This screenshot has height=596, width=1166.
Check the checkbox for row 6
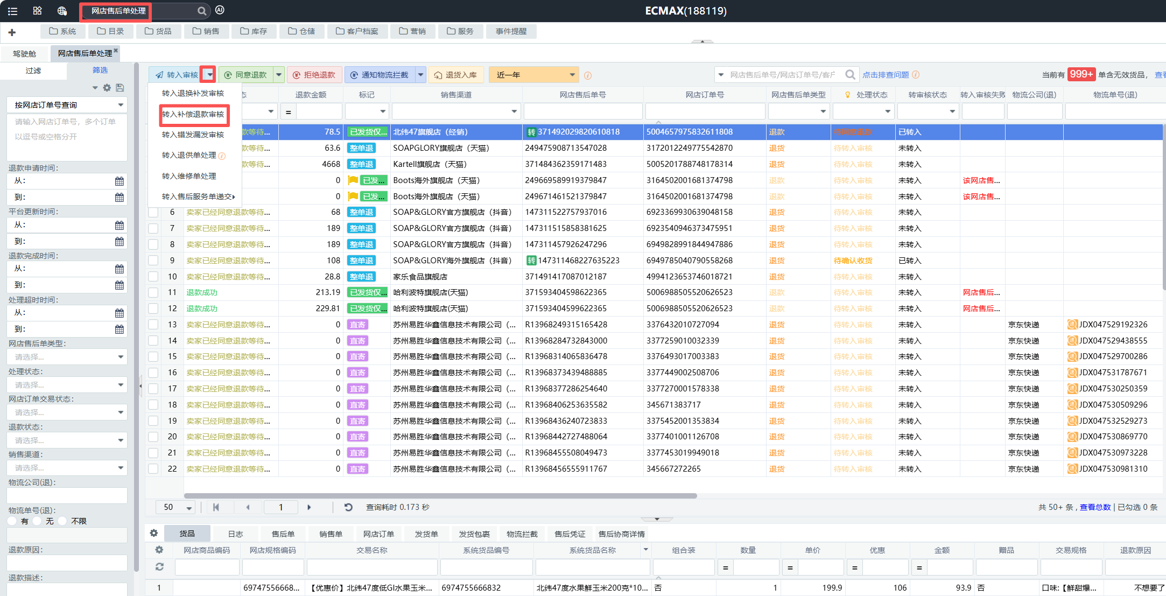tap(153, 213)
